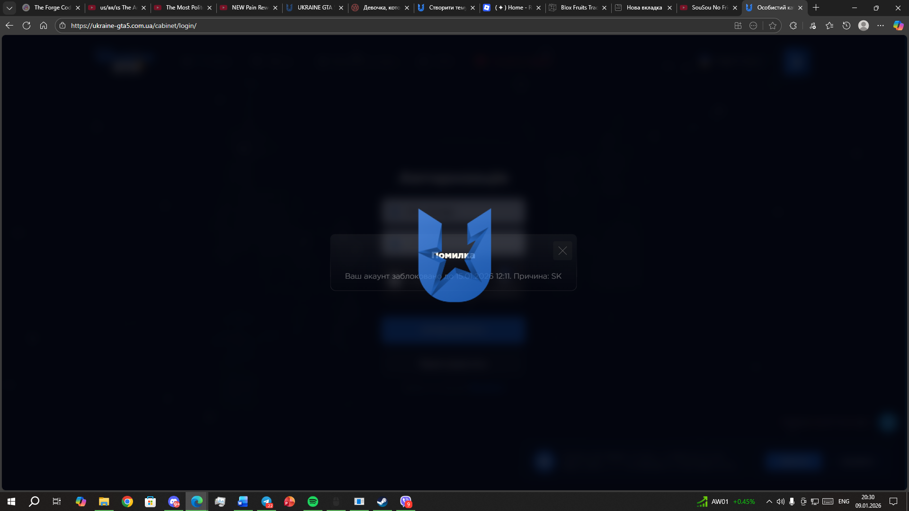This screenshot has width=909, height=511.
Task: Add this page to favorites
Action: coord(773,26)
